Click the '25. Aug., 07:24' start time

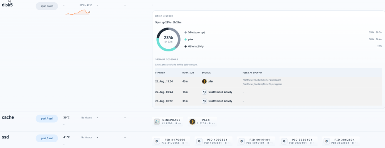164,92
